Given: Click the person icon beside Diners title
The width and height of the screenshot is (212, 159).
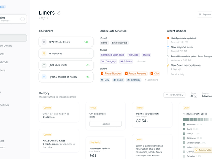Looking at the screenshot, I should tap(59, 13).
